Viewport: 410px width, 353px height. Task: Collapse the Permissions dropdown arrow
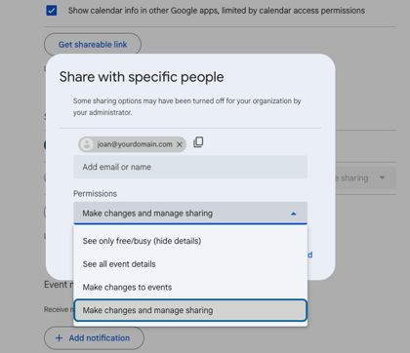tap(293, 214)
